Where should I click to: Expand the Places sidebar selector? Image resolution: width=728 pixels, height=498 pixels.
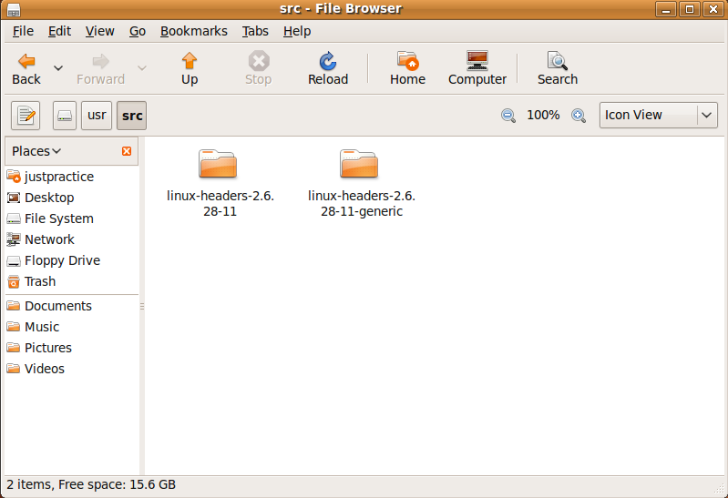tap(36, 151)
